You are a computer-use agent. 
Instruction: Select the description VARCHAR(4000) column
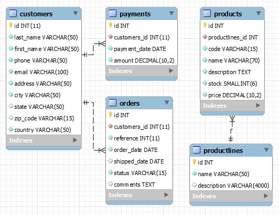pyautogui.click(x=231, y=186)
